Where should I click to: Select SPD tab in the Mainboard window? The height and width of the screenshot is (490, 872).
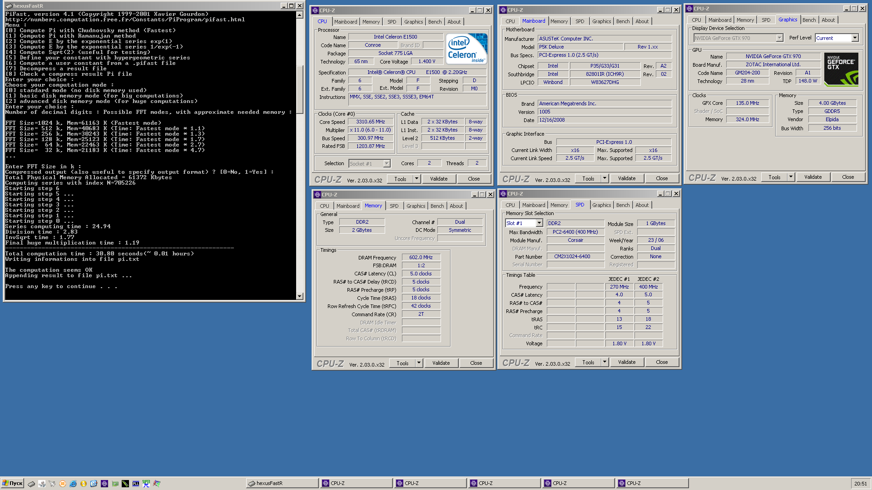580,21
